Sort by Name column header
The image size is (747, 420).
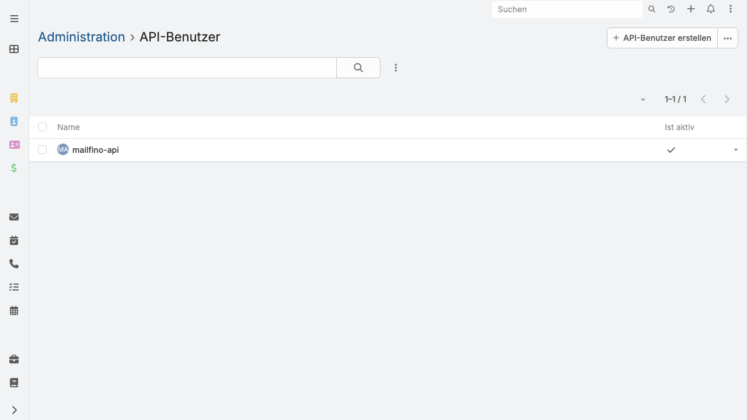[68, 127]
